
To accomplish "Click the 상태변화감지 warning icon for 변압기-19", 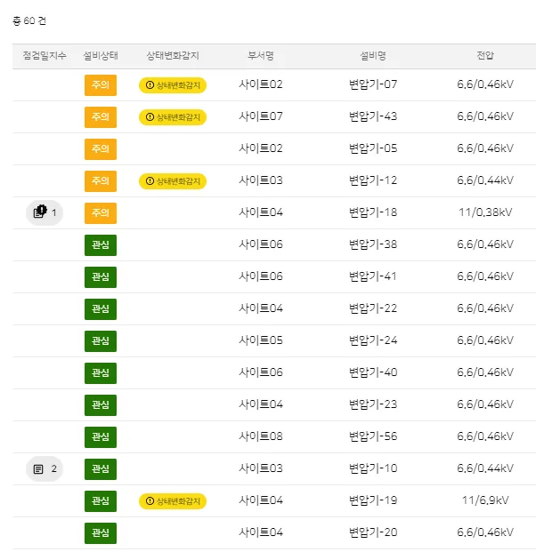I will click(x=150, y=501).
